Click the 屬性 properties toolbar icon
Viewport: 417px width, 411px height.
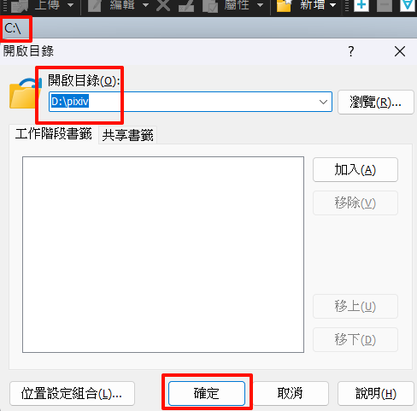[x=210, y=6]
